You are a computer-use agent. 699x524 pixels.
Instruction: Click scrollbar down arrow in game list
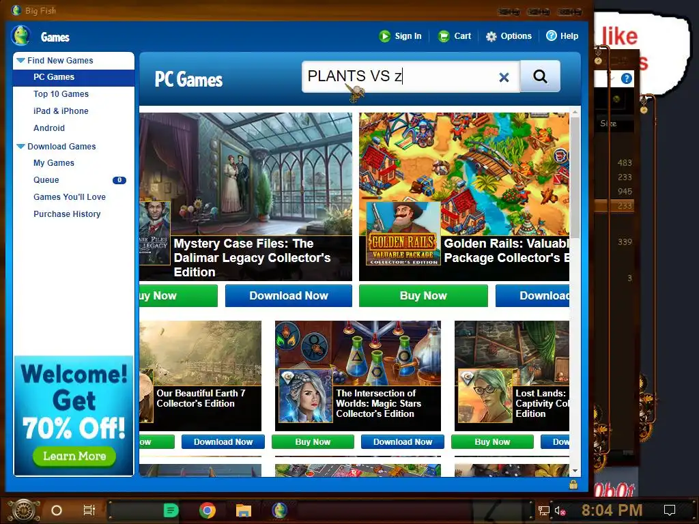(x=575, y=471)
